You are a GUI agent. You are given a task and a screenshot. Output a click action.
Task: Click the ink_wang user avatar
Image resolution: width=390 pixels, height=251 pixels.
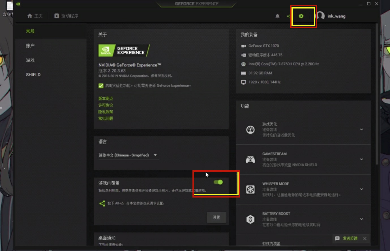click(x=320, y=16)
